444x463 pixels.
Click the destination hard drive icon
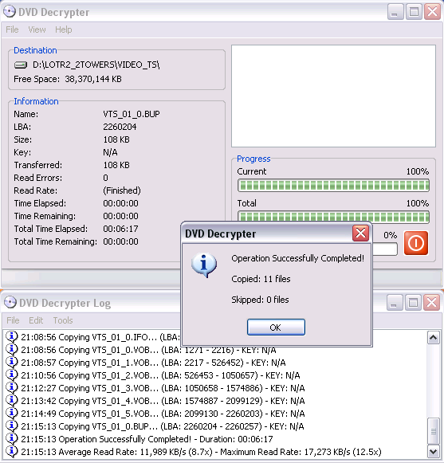pos(21,65)
